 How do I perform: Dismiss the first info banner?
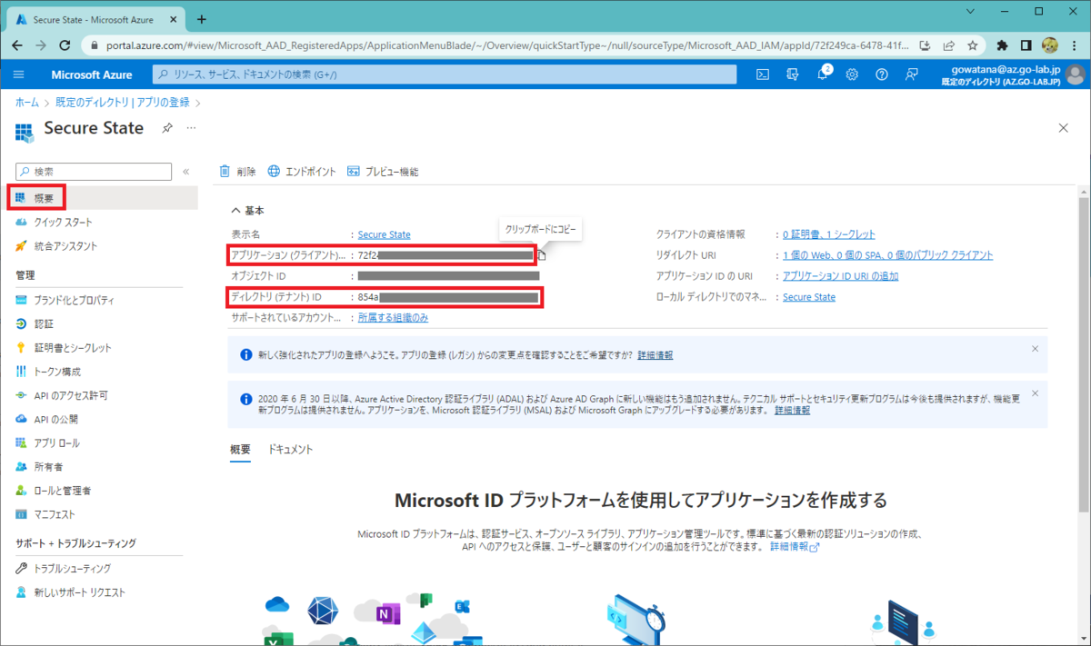point(1035,348)
